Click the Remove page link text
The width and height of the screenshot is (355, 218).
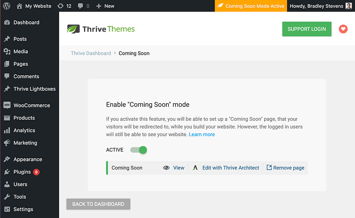pyautogui.click(x=289, y=168)
